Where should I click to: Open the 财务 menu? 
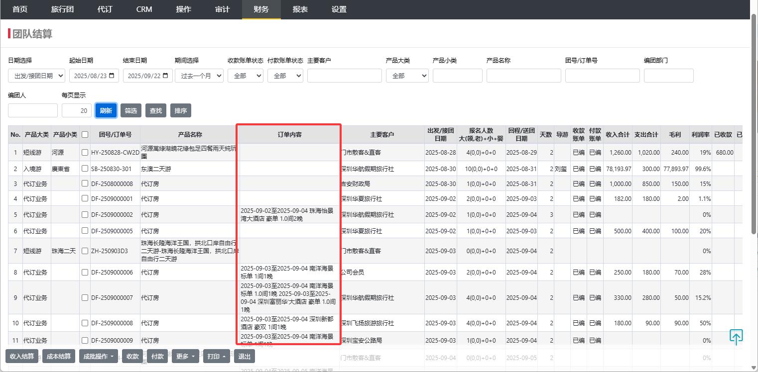[261, 9]
